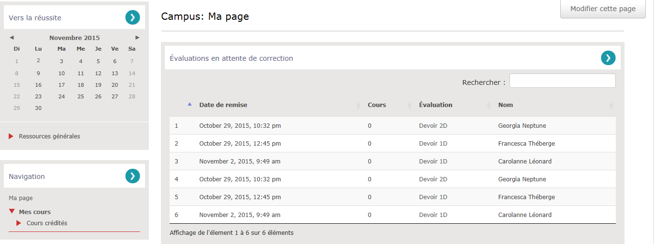Sort table by Nom column

[x=506, y=105]
